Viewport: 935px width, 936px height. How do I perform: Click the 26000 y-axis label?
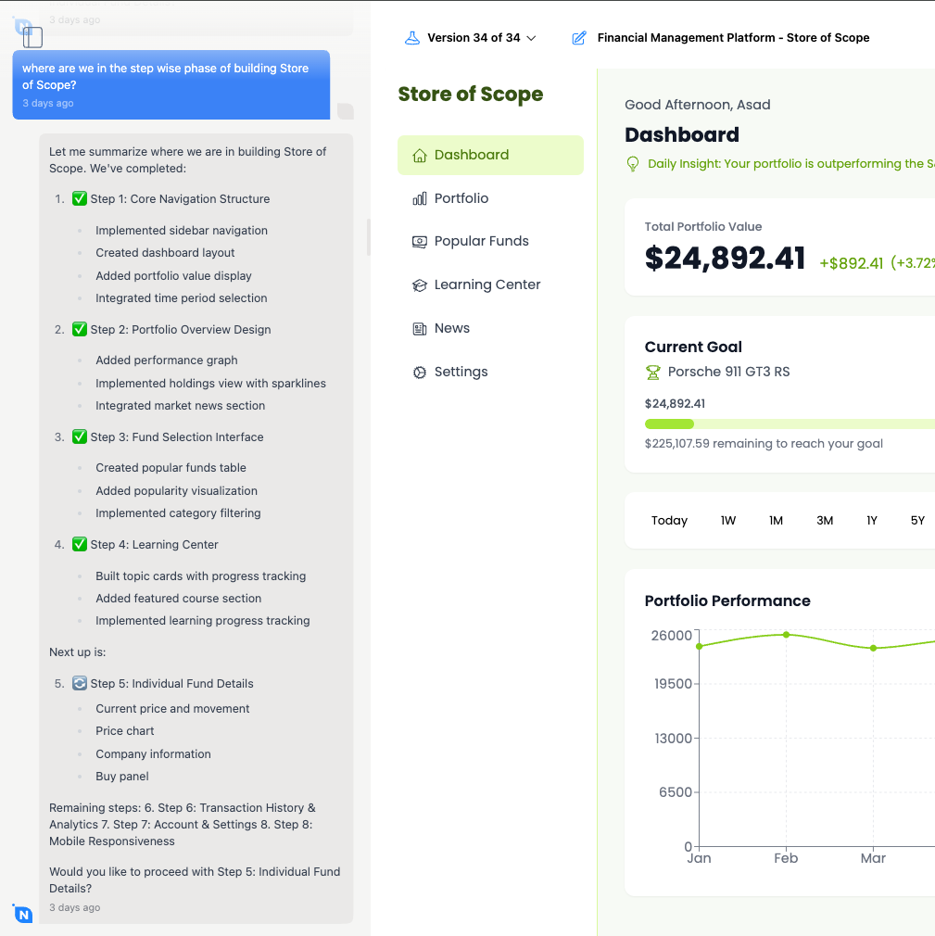click(671, 635)
